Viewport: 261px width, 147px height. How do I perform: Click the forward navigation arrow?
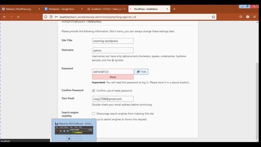pyautogui.click(x=11, y=17)
